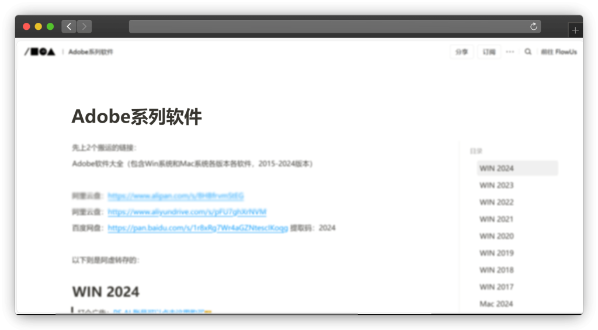Image resolution: width=598 pixels, height=330 pixels.
Task: Open the Adobe系列软件 breadcrumb title
Action: coord(91,51)
